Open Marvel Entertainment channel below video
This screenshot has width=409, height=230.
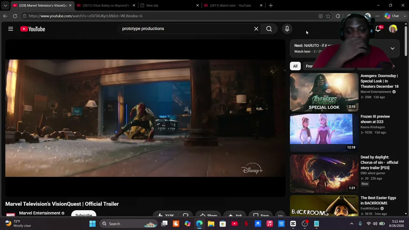click(x=40, y=213)
